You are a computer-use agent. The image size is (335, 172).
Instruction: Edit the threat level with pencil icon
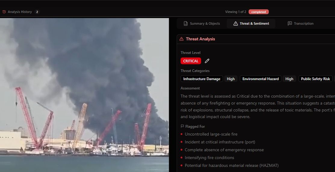pos(207,61)
